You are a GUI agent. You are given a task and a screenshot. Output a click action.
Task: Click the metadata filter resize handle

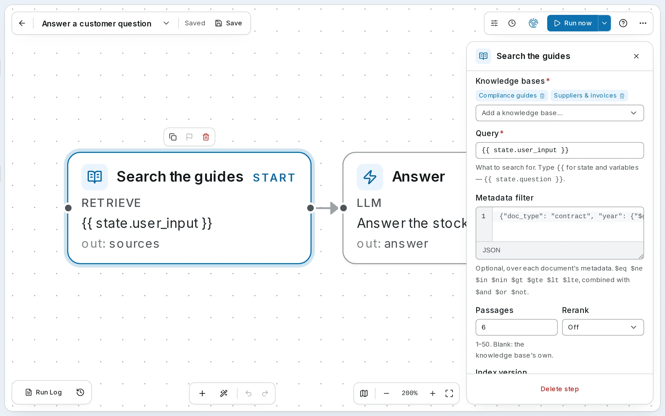pos(641,256)
